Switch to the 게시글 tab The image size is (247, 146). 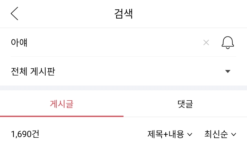pyautogui.click(x=62, y=104)
